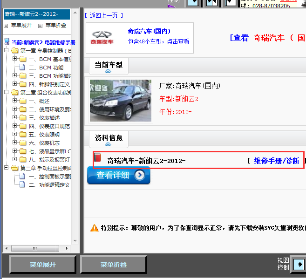The width and height of the screenshot is (306, 279).
Task: Select the 当前车型 tab
Action: click(x=109, y=66)
